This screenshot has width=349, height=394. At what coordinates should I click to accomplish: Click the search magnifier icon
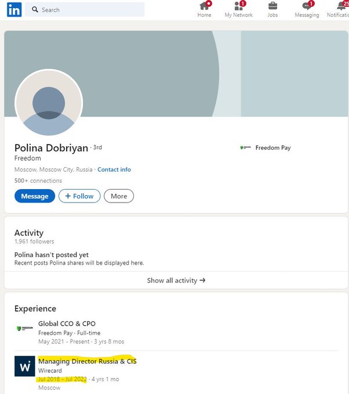point(35,10)
